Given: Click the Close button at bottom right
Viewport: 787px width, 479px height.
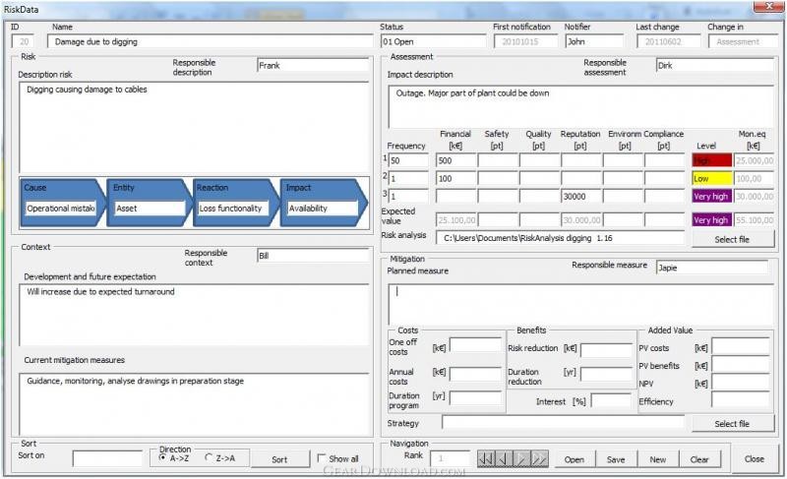Looking at the screenshot, I should click(x=755, y=459).
